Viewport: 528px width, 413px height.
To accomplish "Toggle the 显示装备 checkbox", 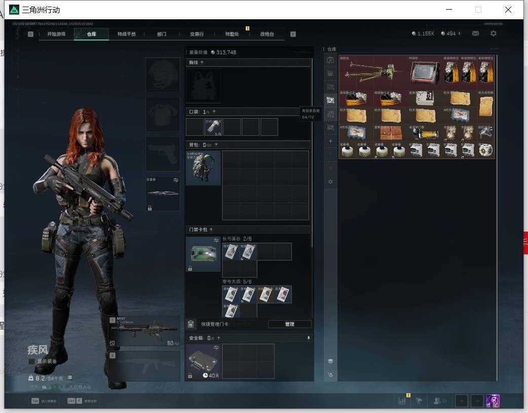I will coord(31,361).
